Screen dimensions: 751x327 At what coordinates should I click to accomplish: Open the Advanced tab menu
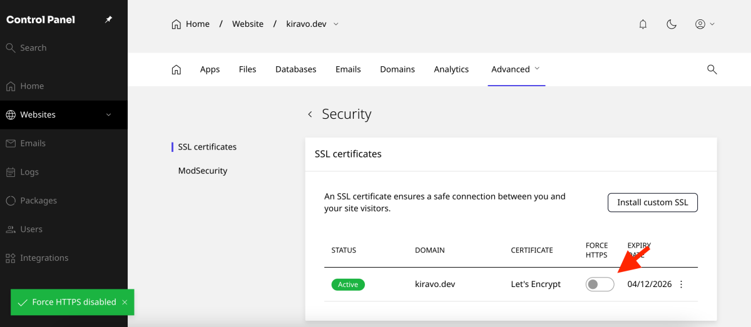tap(516, 69)
